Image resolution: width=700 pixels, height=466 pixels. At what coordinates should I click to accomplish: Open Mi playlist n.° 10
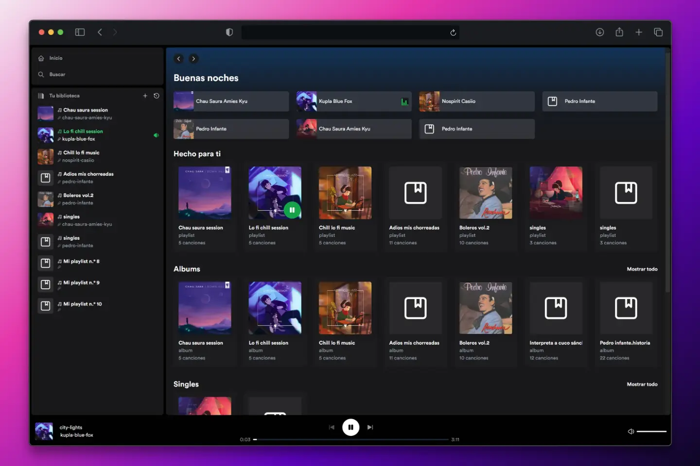[x=97, y=306]
